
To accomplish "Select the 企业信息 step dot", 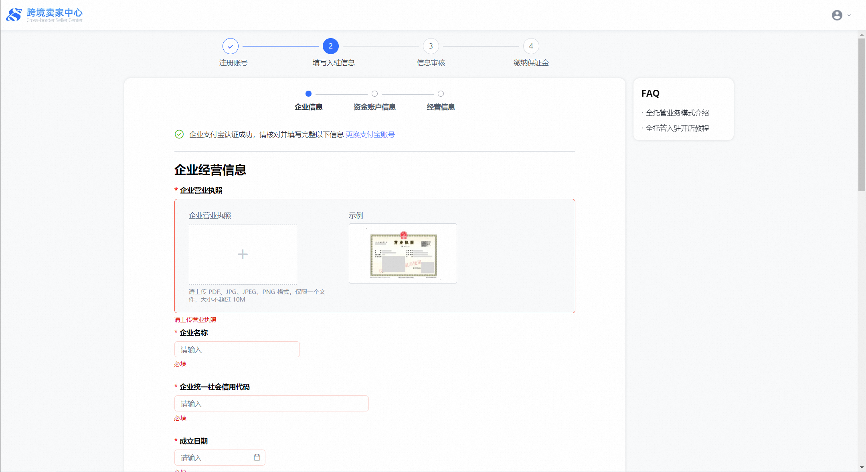I will [308, 93].
